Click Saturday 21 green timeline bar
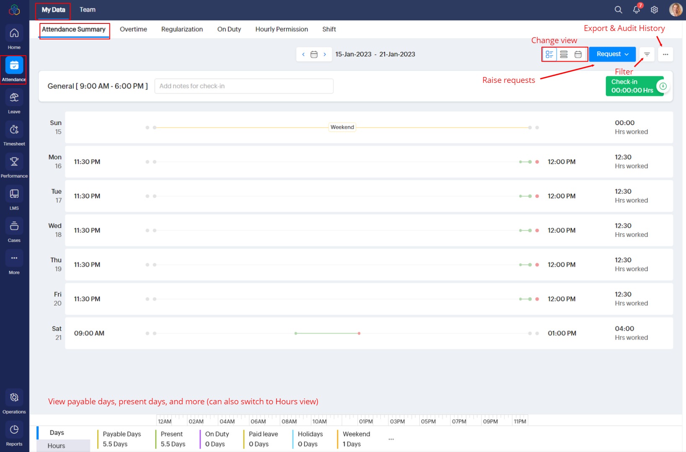This screenshot has height=452, width=686. coord(327,333)
